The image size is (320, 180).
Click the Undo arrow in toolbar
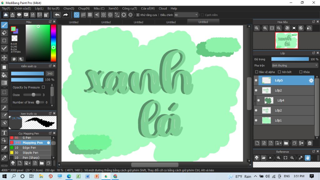click(x=57, y=15)
